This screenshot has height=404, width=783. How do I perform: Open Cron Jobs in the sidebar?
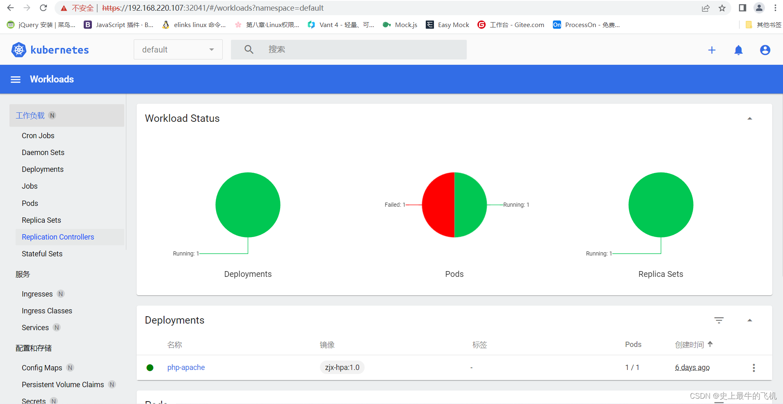[x=38, y=136]
